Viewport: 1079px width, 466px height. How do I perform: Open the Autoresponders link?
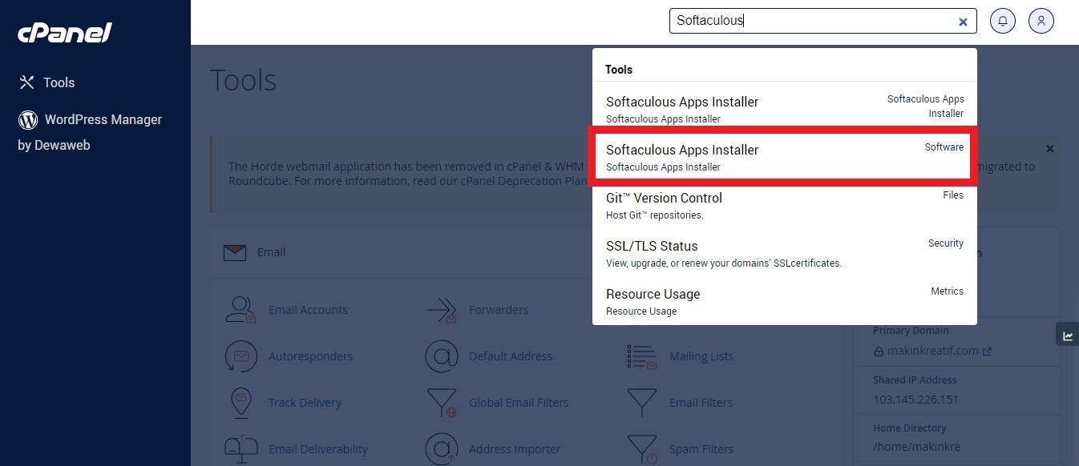[310, 356]
